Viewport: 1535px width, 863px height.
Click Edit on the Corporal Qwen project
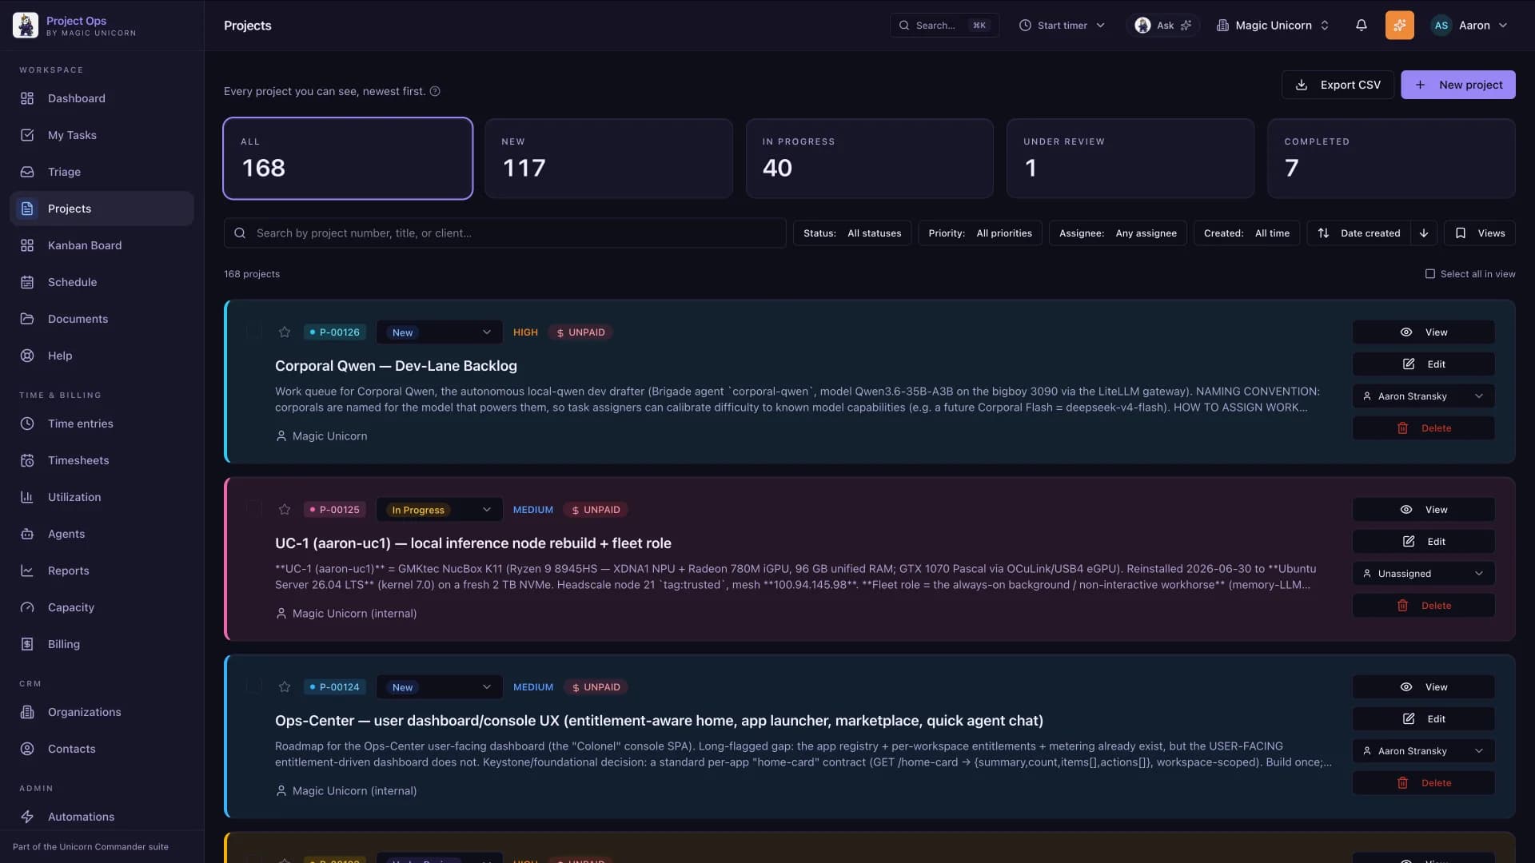pyautogui.click(x=1424, y=364)
